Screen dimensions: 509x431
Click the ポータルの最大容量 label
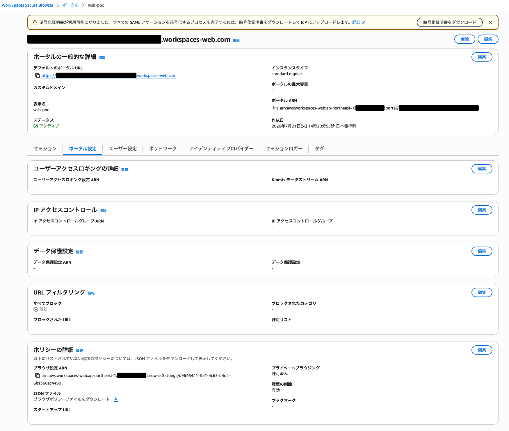click(290, 84)
